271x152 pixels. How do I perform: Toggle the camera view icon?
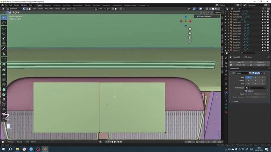click(x=190, y=38)
